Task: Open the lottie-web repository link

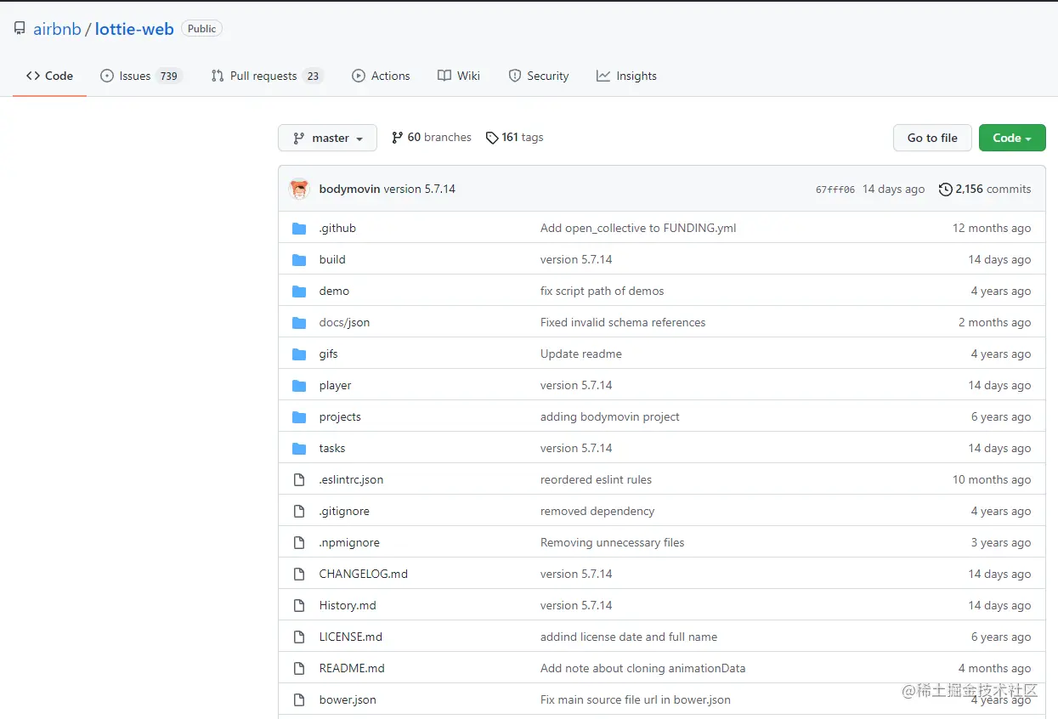Action: (134, 29)
